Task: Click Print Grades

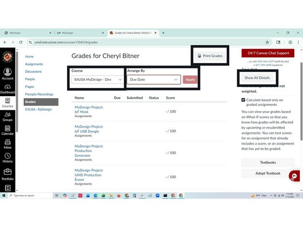Action: coord(210,56)
